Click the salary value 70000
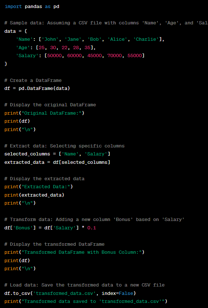 115,56
